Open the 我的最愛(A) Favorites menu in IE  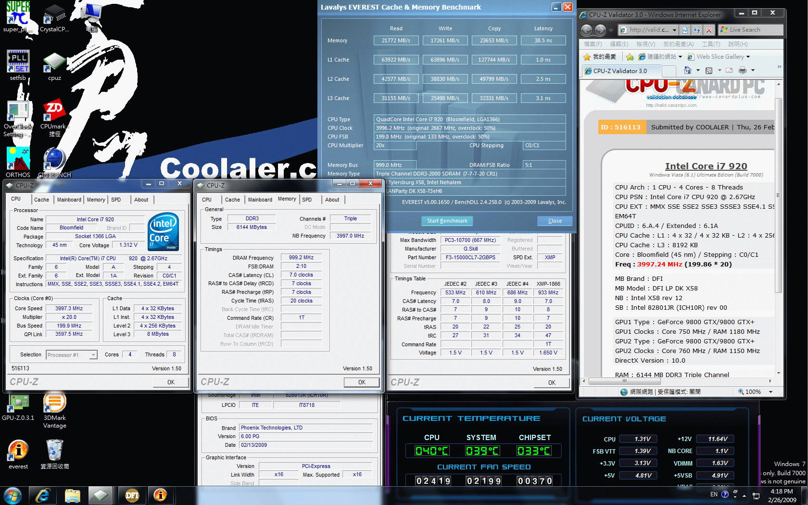click(x=679, y=44)
